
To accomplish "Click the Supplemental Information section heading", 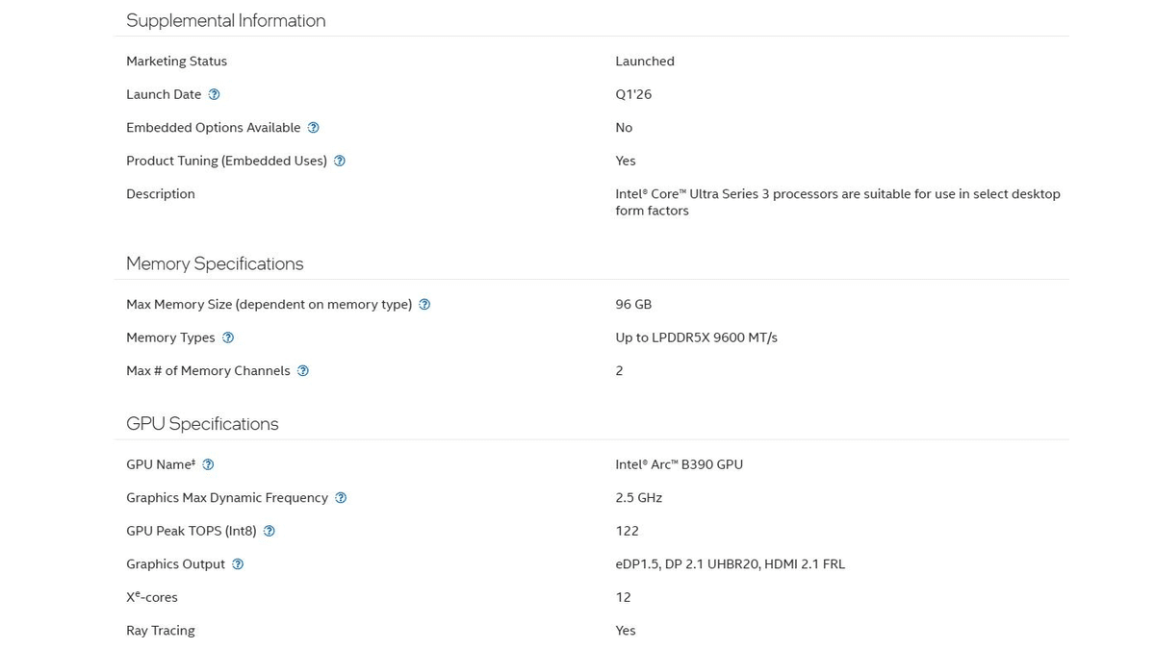I will click(225, 20).
